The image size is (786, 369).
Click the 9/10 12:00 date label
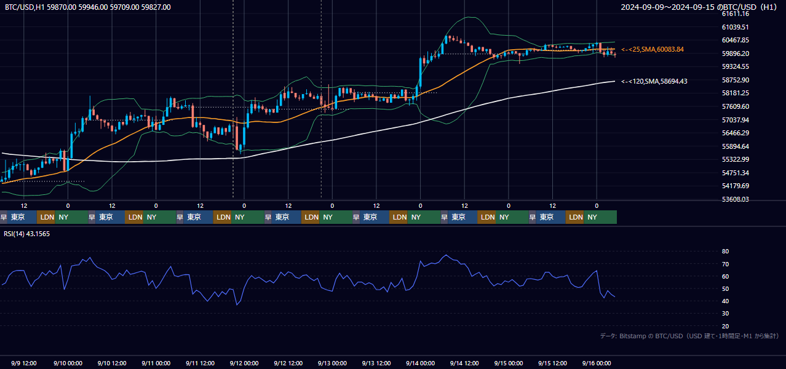(x=112, y=363)
